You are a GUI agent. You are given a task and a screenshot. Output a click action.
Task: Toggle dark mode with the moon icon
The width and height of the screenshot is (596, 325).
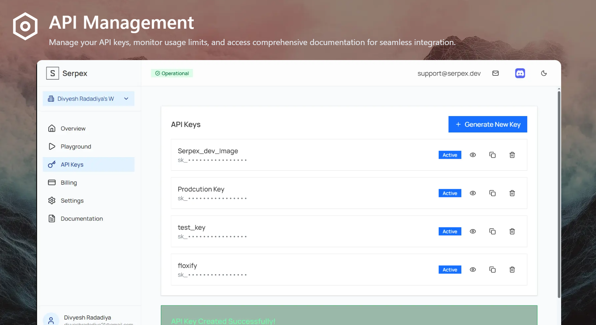pos(544,73)
